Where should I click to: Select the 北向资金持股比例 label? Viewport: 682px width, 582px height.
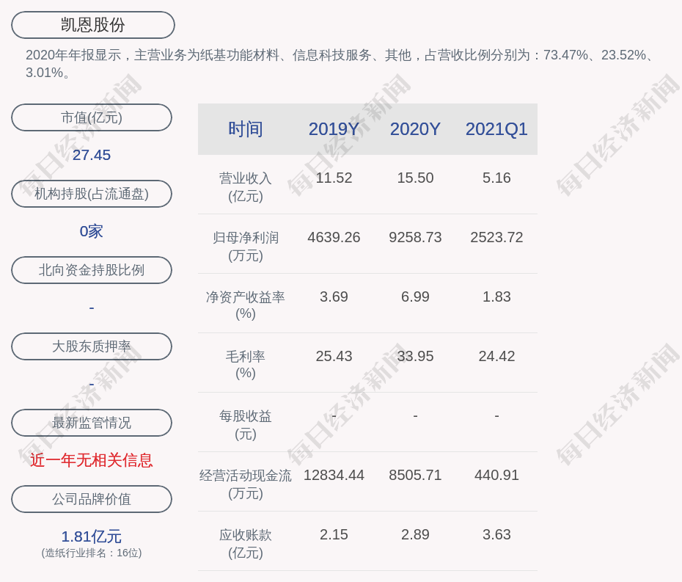pos(92,270)
